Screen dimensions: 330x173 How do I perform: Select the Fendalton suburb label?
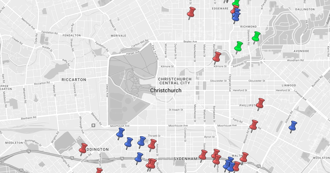click(x=71, y=35)
